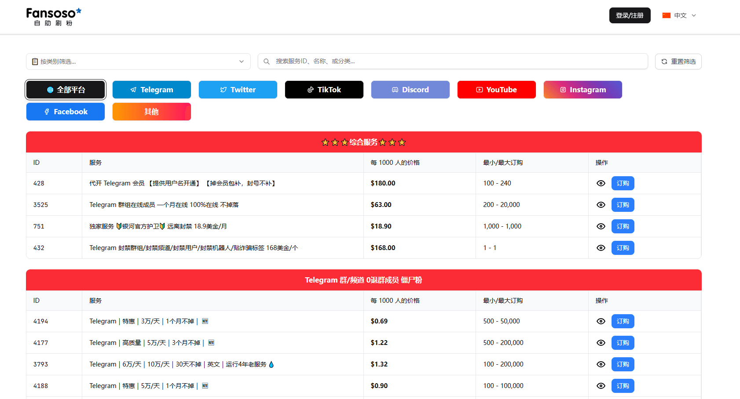Click the magnifier search icon
Screen dimensions: 740x399
click(267, 62)
